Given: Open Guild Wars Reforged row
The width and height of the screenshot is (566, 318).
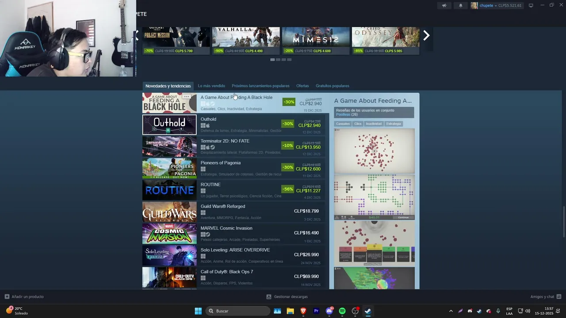Looking at the screenshot, I should [x=233, y=212].
